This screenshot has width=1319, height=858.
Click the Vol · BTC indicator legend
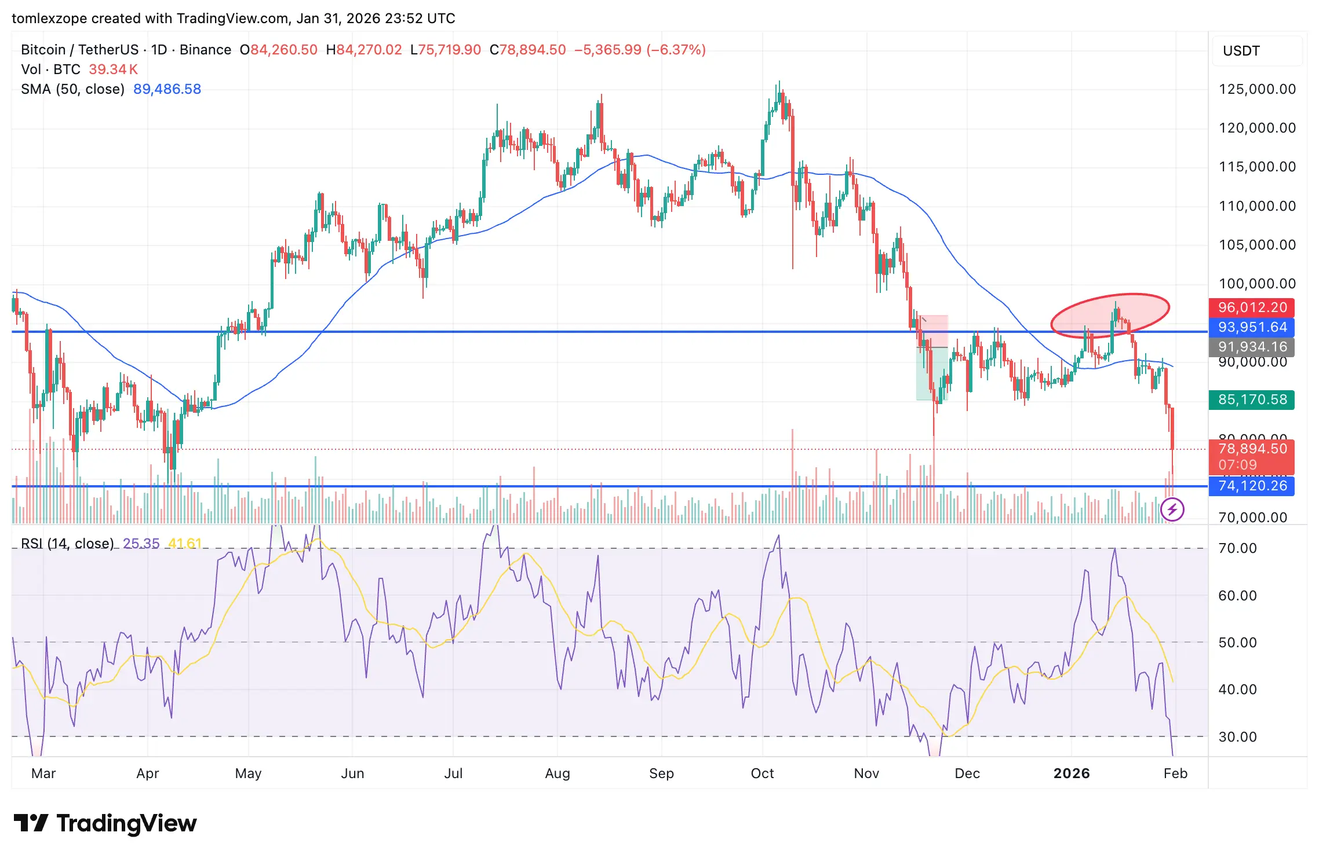point(50,69)
